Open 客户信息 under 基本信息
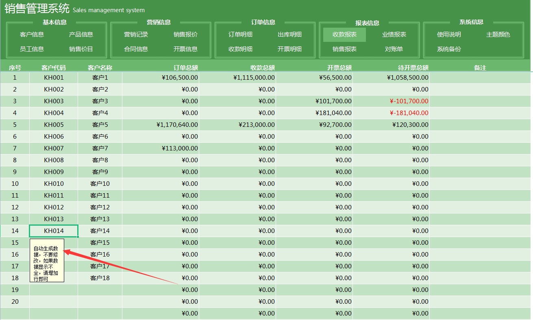This screenshot has height=320, width=533. [x=32, y=35]
